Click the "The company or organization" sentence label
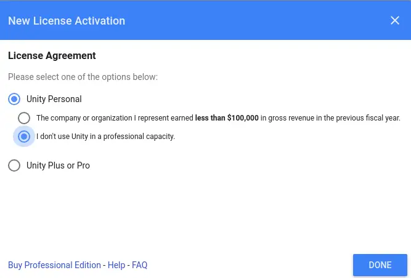The height and width of the screenshot is (278, 411). [x=218, y=118]
